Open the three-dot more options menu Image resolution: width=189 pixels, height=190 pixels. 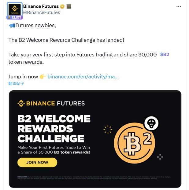179,6
